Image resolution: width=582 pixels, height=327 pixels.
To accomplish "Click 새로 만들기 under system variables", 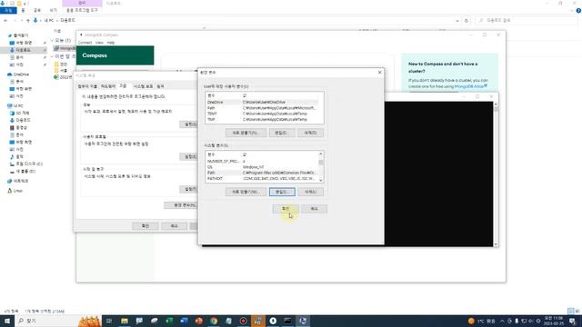I will [x=246, y=192].
